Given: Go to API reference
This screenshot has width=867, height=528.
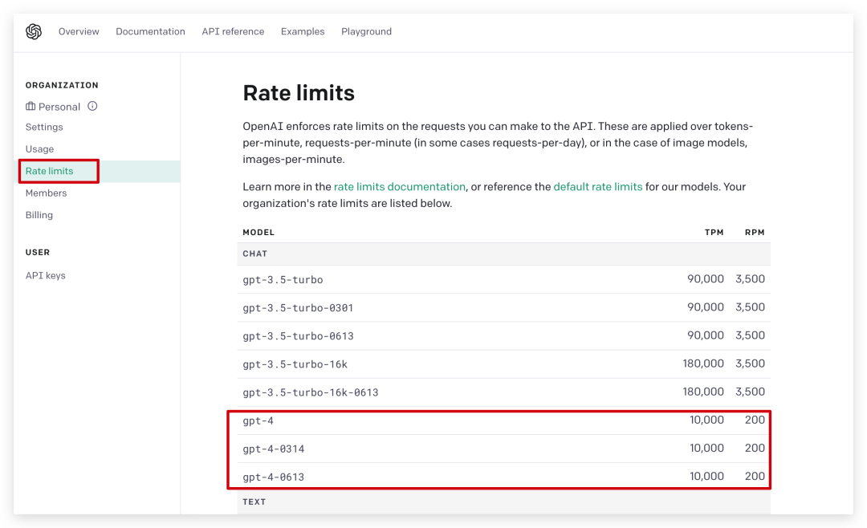Looking at the screenshot, I should click(233, 31).
